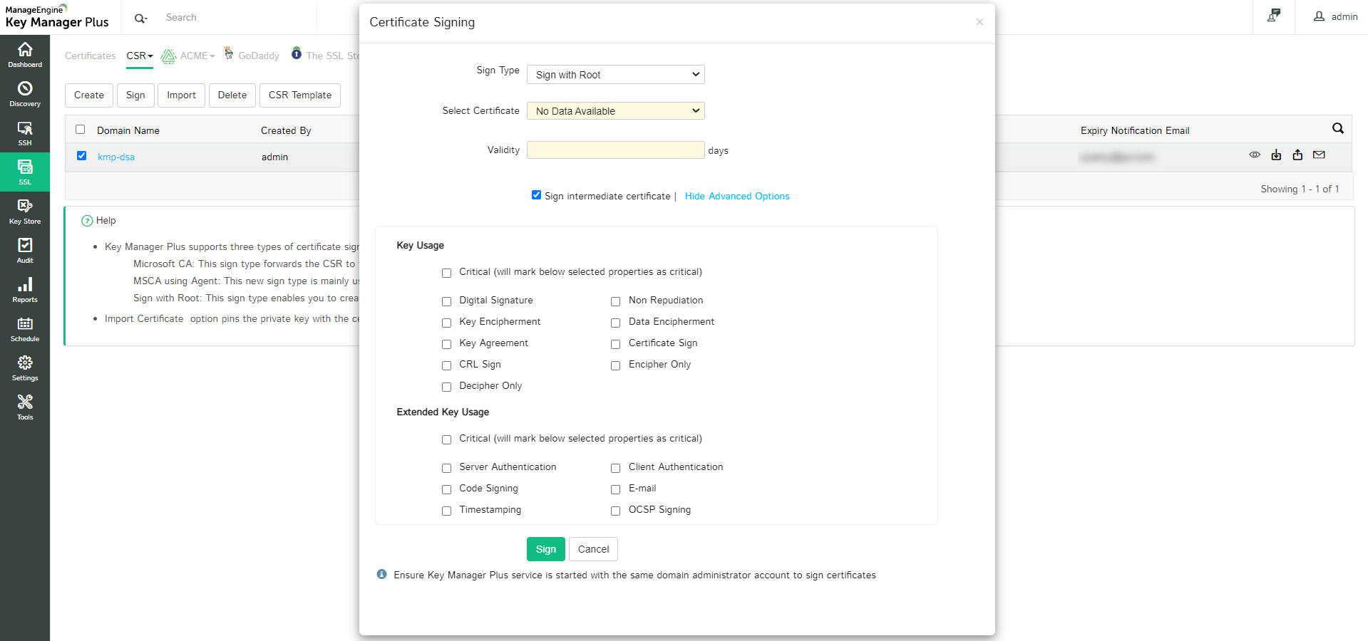This screenshot has width=1368, height=641.
Task: Open the SSH sidebar section
Action: click(x=25, y=132)
